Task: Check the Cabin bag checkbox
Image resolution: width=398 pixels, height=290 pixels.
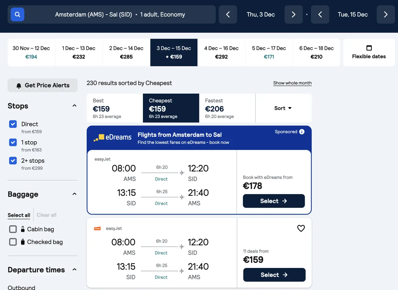Action: coord(13,229)
